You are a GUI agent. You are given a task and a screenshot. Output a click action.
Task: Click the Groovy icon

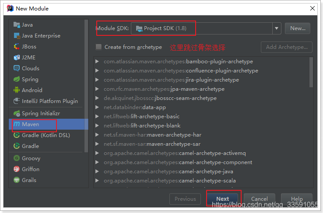[17, 158]
